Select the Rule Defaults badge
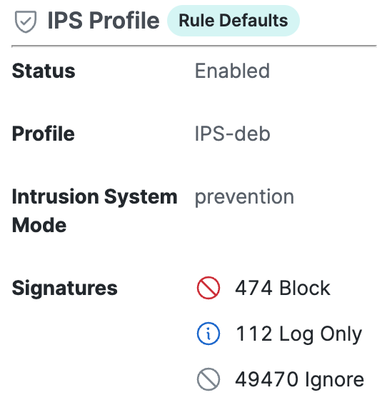Screen dimensions: 387x400 click(x=233, y=21)
